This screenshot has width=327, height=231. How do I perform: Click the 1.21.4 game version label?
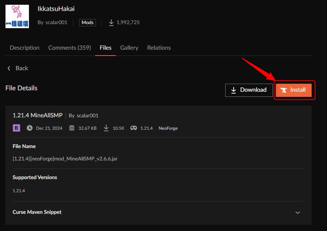point(146,128)
